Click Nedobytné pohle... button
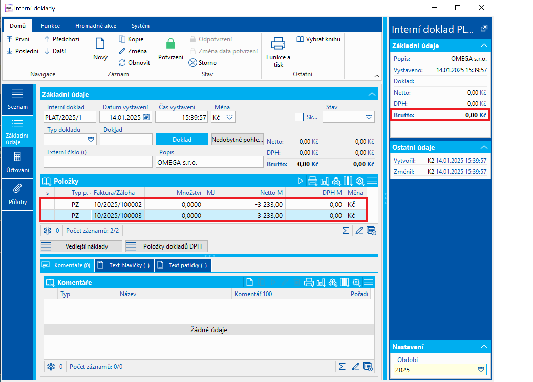Screen dimensions: 533x382 237,139
